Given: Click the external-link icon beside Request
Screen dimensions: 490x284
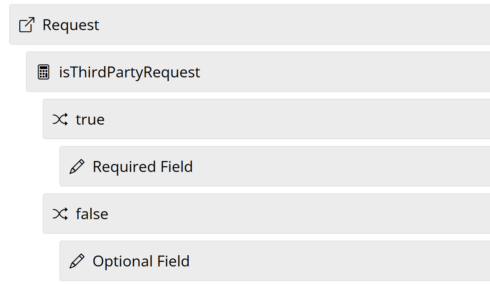Looking at the screenshot, I should point(27,25).
